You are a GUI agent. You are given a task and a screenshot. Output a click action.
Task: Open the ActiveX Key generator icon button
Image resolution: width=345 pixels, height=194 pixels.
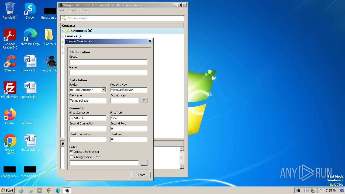144,101
